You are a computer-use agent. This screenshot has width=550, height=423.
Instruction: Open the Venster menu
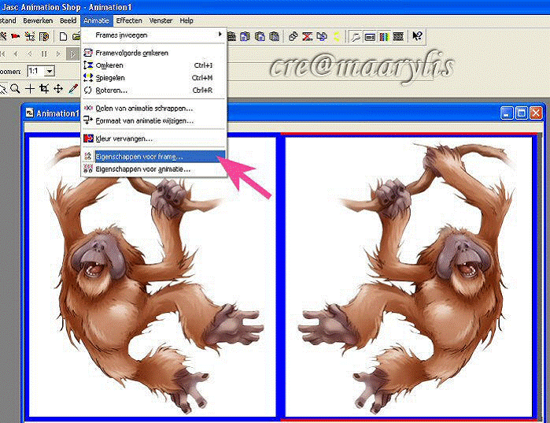point(161,20)
